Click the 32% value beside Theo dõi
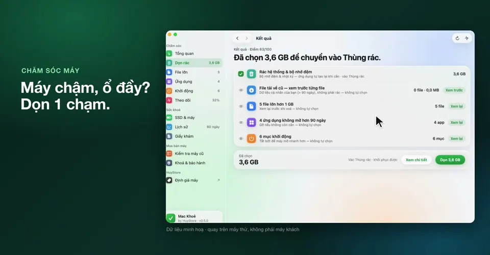This screenshot has height=255, width=490. [215, 100]
